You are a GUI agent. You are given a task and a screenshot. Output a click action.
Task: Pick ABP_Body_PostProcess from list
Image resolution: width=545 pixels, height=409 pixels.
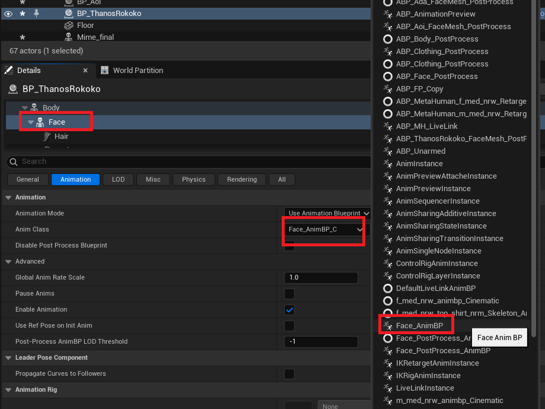pos(437,39)
